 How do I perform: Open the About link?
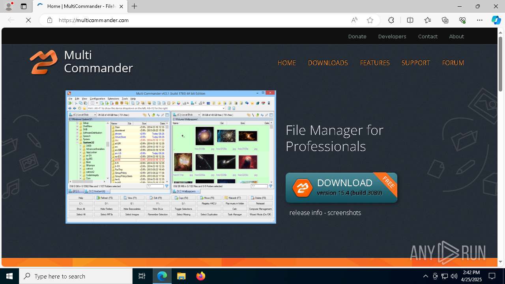[x=456, y=36]
